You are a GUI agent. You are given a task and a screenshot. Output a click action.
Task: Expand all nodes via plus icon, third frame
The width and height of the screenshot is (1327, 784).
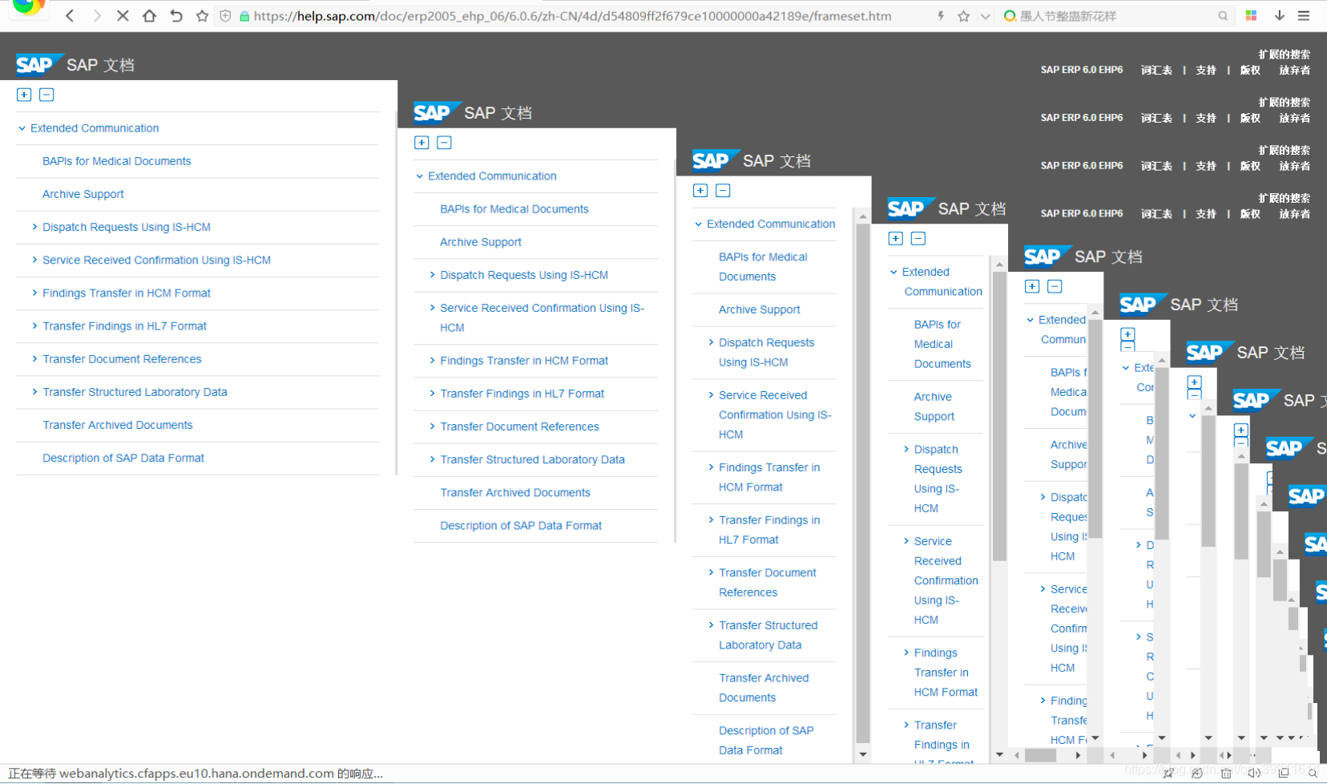click(x=700, y=191)
